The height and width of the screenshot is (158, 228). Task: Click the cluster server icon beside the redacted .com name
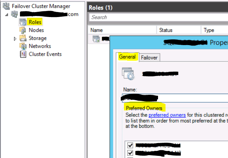click(15, 14)
